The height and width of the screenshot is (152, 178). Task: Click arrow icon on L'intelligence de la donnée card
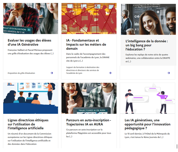169,73
